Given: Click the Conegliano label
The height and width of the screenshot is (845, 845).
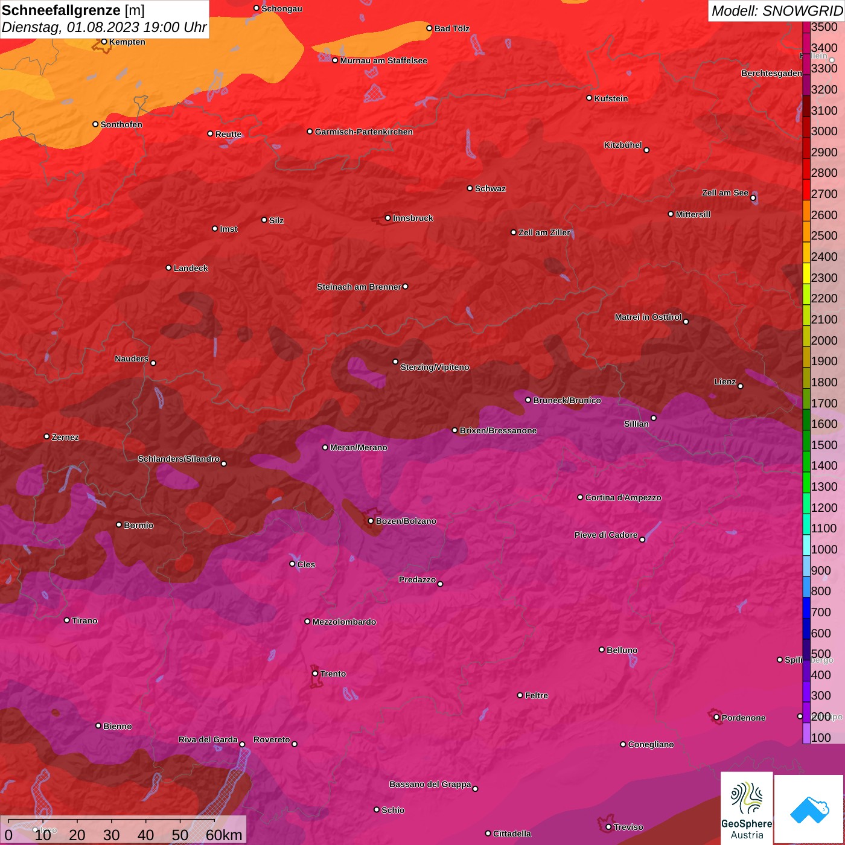Looking at the screenshot, I should coord(651,744).
